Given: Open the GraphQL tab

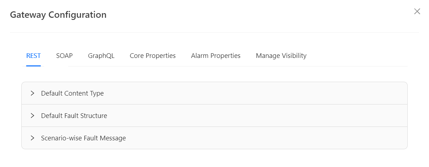Looking at the screenshot, I should 101,56.
